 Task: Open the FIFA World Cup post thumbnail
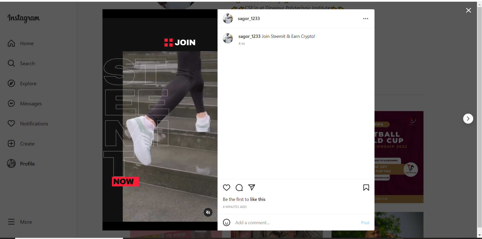coord(399,157)
